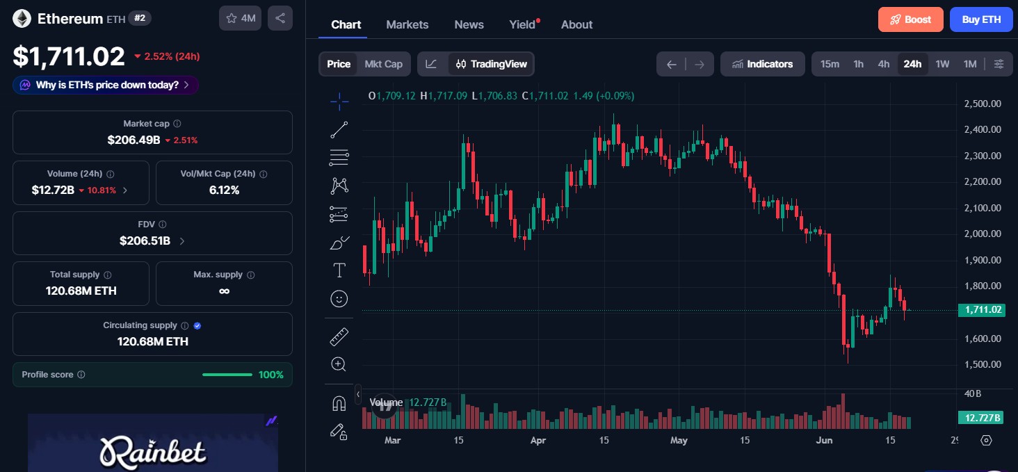Image resolution: width=1018 pixels, height=472 pixels.
Task: Open the chart options sliders icon
Action: (x=999, y=64)
